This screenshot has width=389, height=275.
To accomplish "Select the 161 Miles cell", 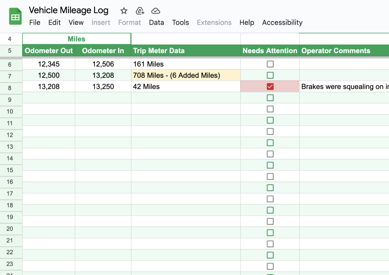I will [186, 64].
